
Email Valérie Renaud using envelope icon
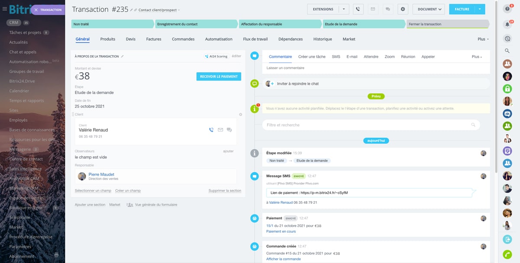(221, 130)
